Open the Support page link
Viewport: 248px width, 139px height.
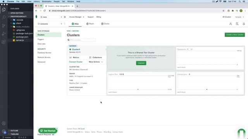pyautogui.click(x=90, y=17)
